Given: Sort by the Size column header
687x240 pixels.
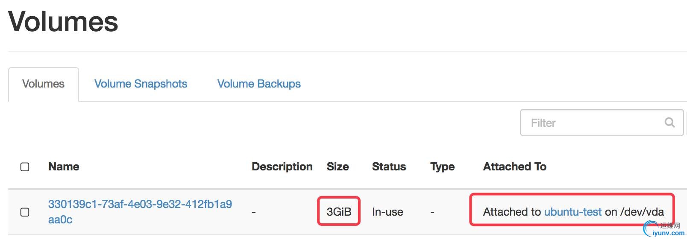Looking at the screenshot, I should click(x=338, y=167).
